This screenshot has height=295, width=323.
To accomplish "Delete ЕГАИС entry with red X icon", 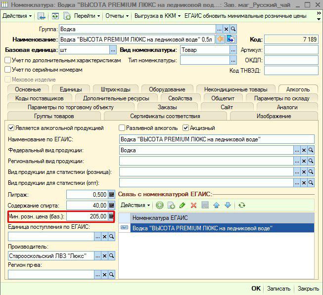I will [193, 205].
